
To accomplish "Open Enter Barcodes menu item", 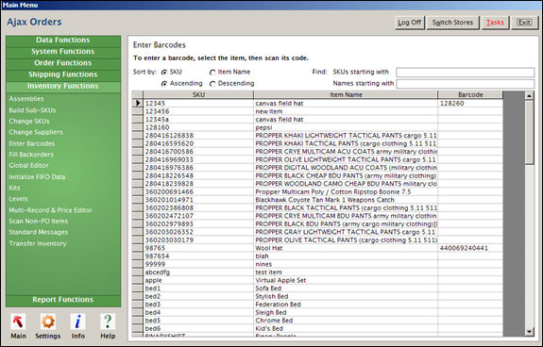I will [32, 143].
